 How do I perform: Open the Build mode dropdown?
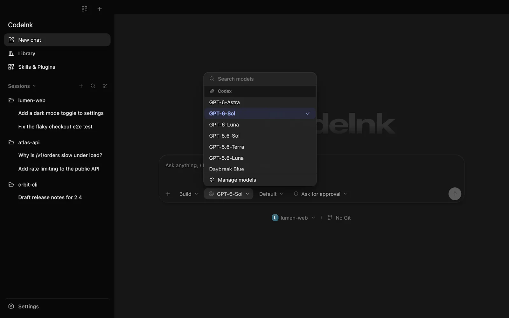pyautogui.click(x=188, y=194)
